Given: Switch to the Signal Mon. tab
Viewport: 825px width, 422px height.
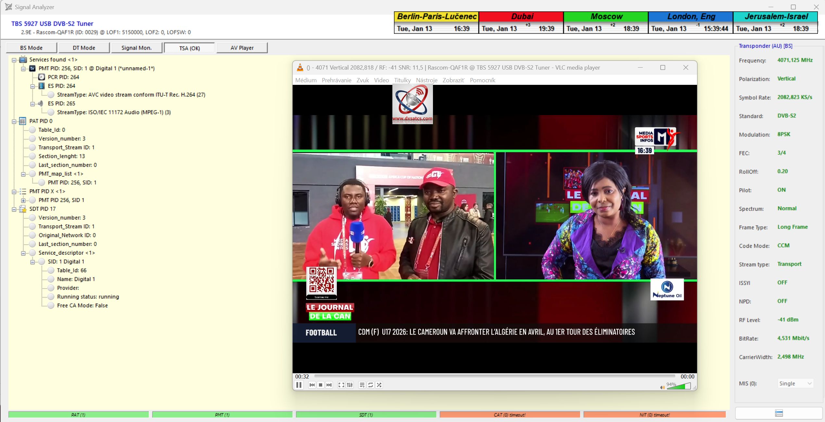Looking at the screenshot, I should click(x=136, y=48).
